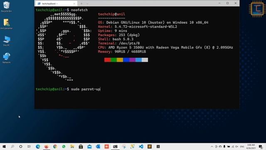This screenshot has width=266, height=150.
Task: Open Microsoft Store from the taskbar
Action: 81,146
